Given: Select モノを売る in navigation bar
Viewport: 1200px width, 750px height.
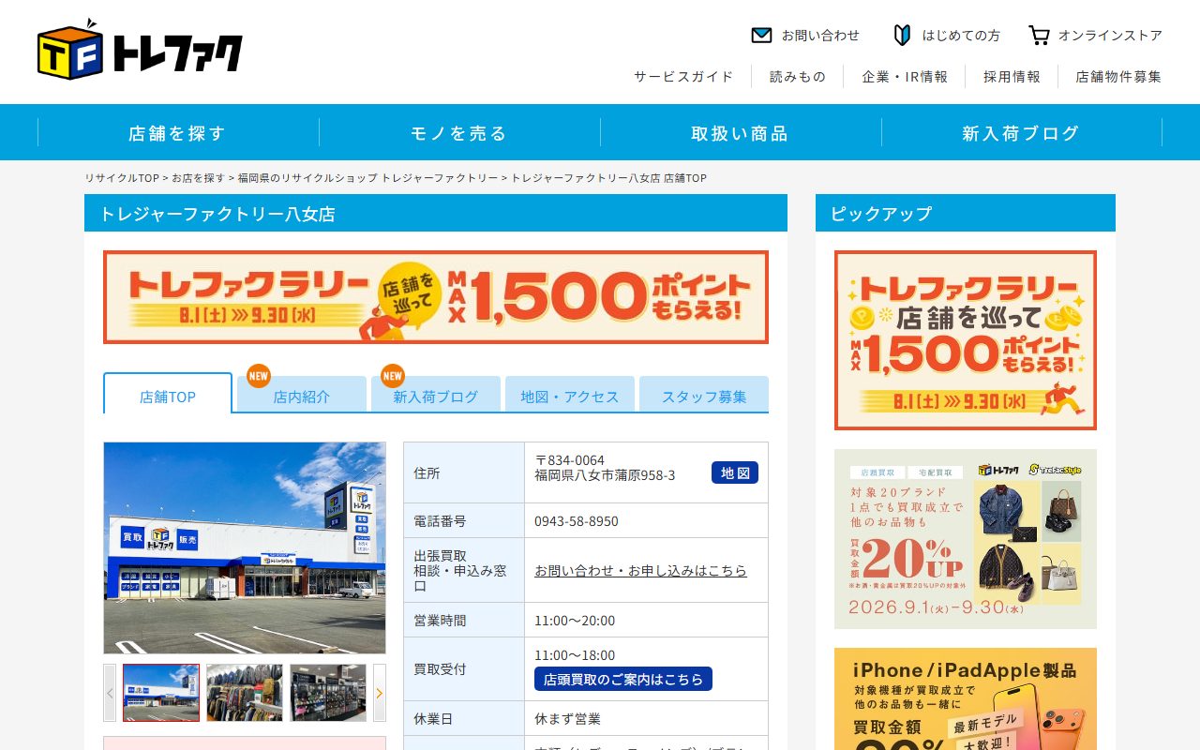Looking at the screenshot, I should [459, 133].
